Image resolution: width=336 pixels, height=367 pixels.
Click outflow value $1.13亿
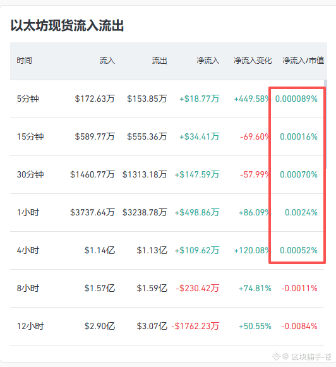coord(152,250)
